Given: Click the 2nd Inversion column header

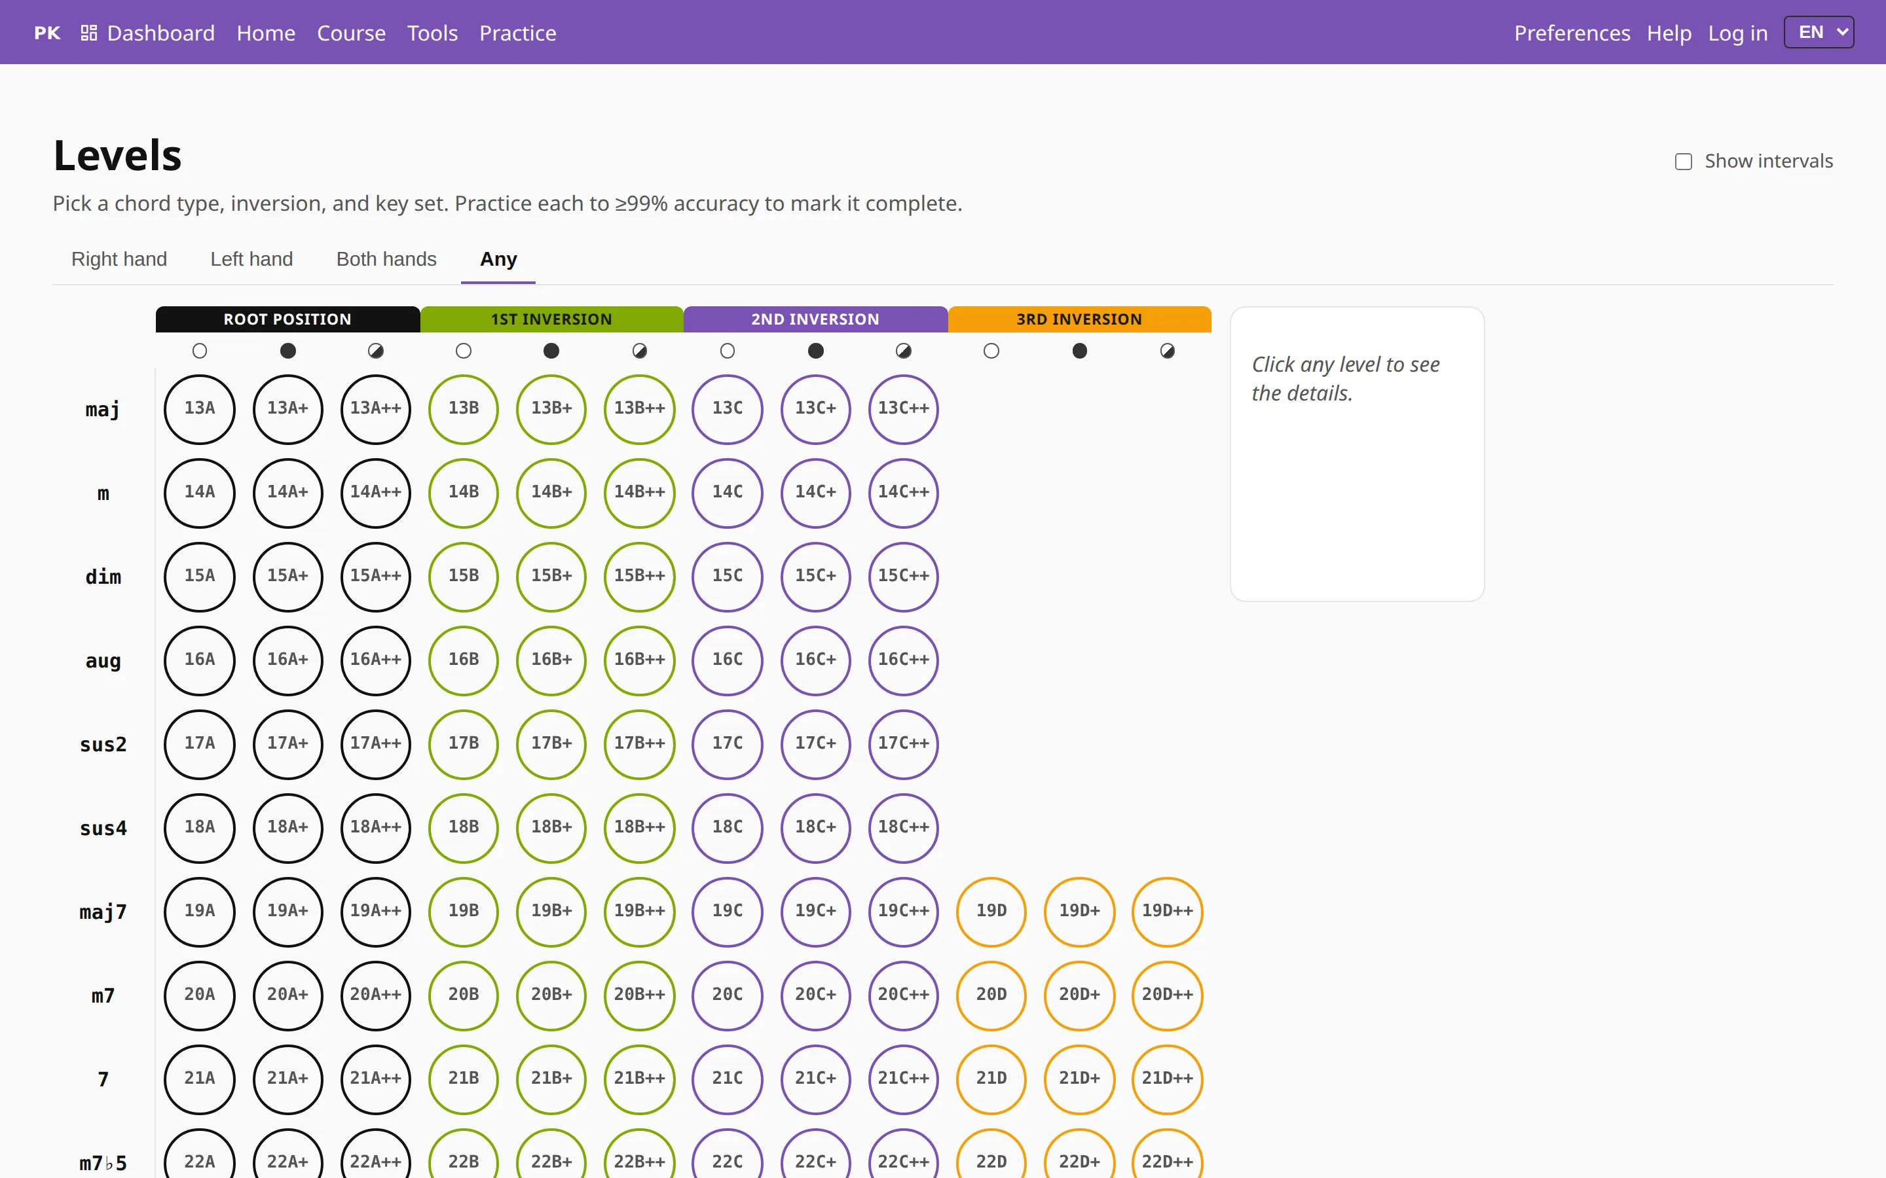Looking at the screenshot, I should [815, 319].
